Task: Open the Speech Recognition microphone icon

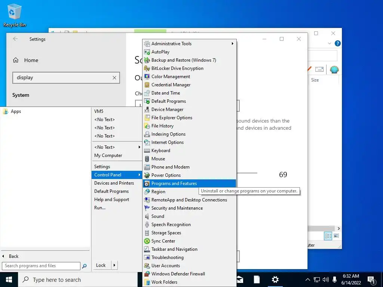Action: click(x=147, y=225)
